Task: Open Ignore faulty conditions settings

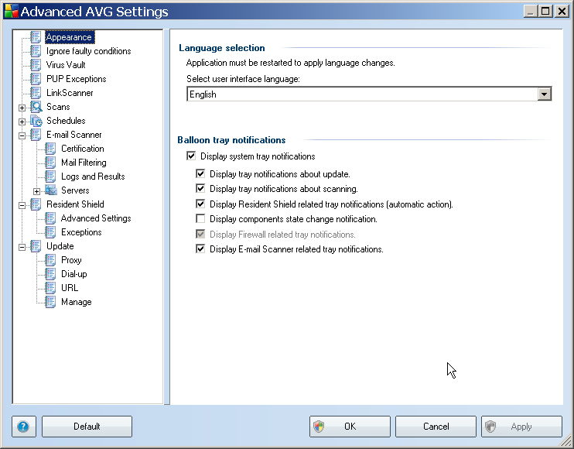Action: point(89,51)
